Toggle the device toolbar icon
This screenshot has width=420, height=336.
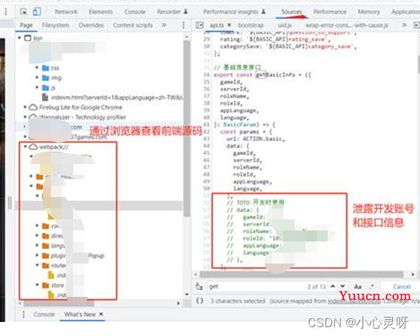tap(37, 12)
